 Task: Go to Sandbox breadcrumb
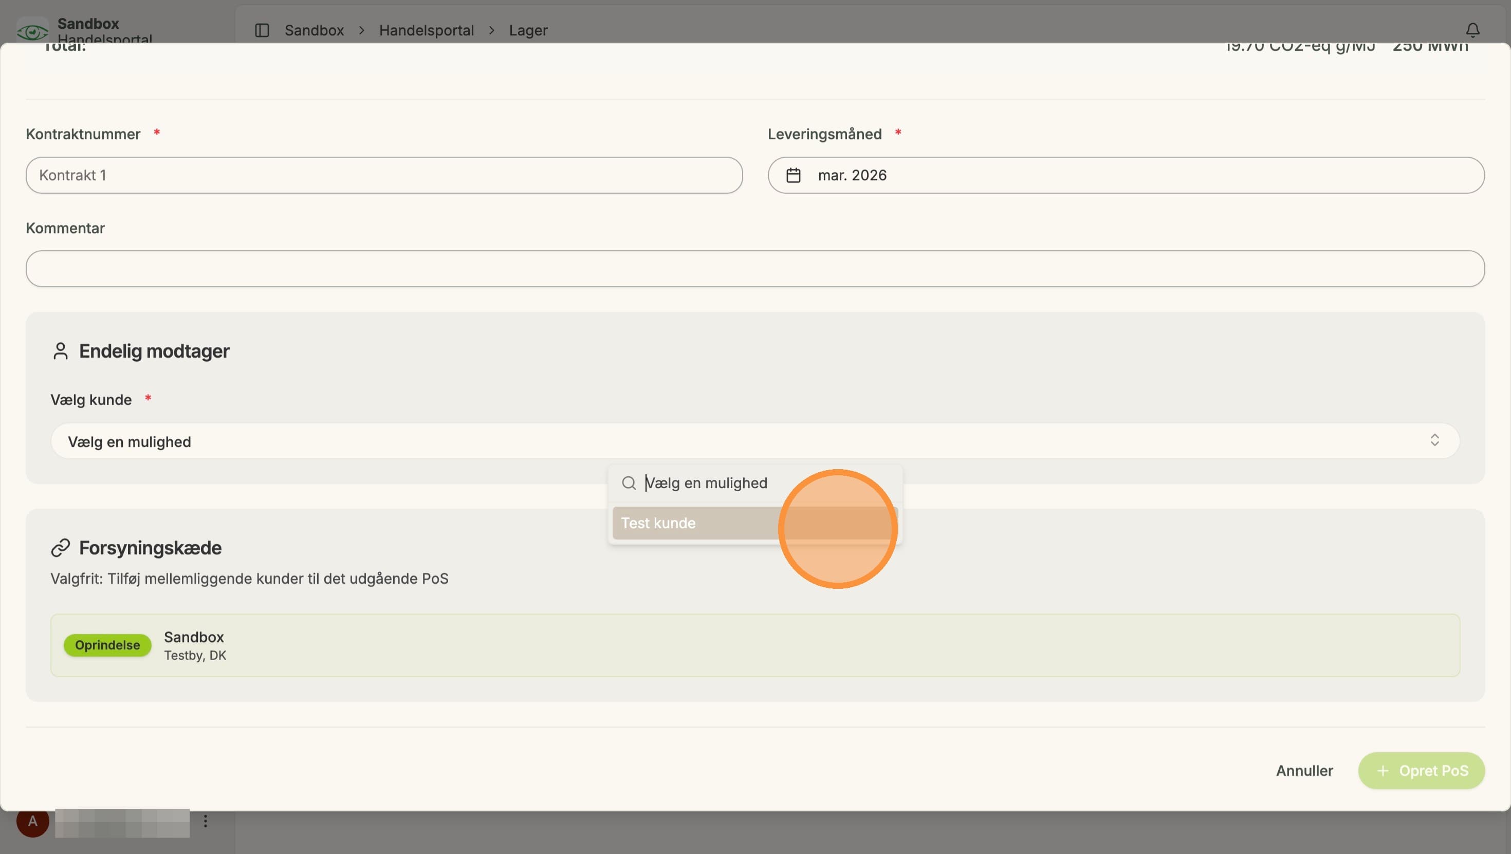(314, 30)
